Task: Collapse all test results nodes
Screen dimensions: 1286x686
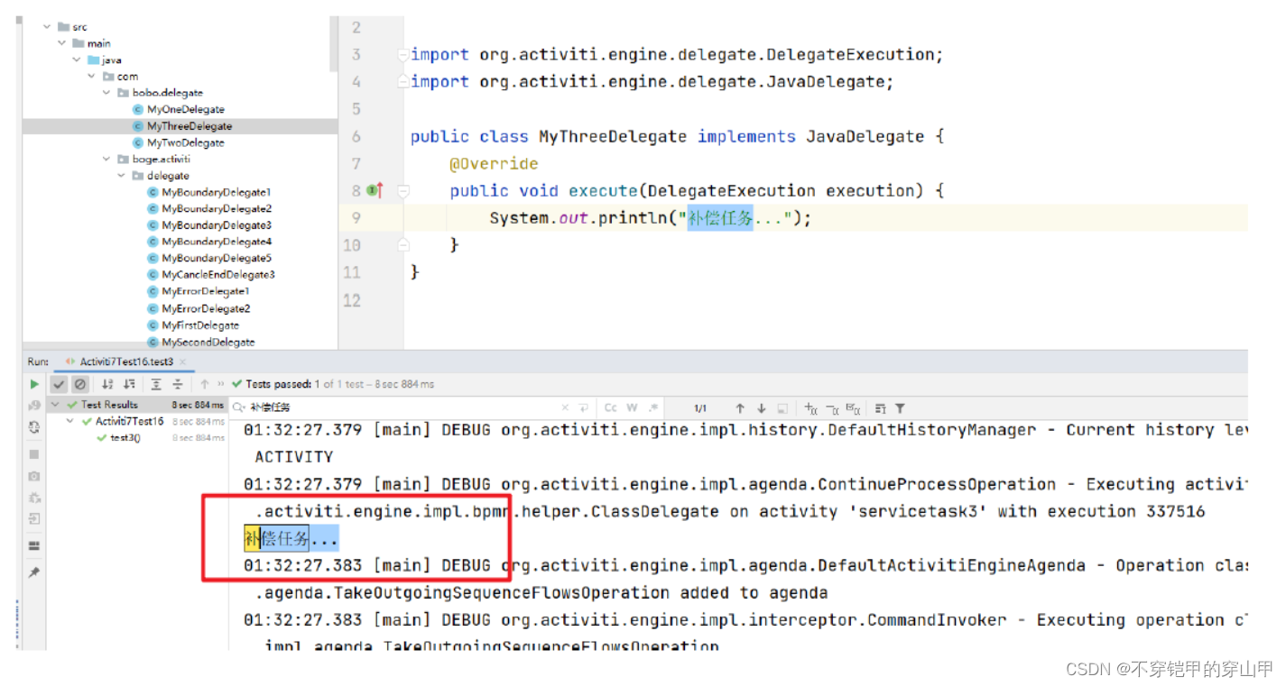Action: pyautogui.click(x=178, y=384)
